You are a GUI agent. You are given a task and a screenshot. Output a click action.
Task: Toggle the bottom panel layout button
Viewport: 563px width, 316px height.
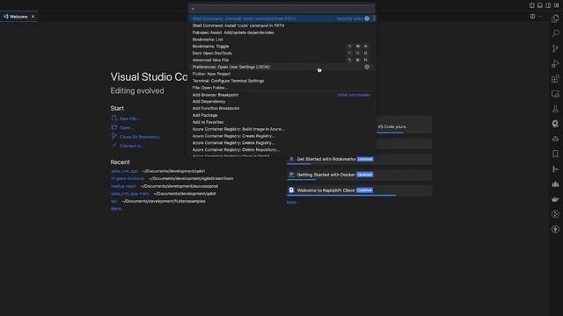tap(540, 5)
